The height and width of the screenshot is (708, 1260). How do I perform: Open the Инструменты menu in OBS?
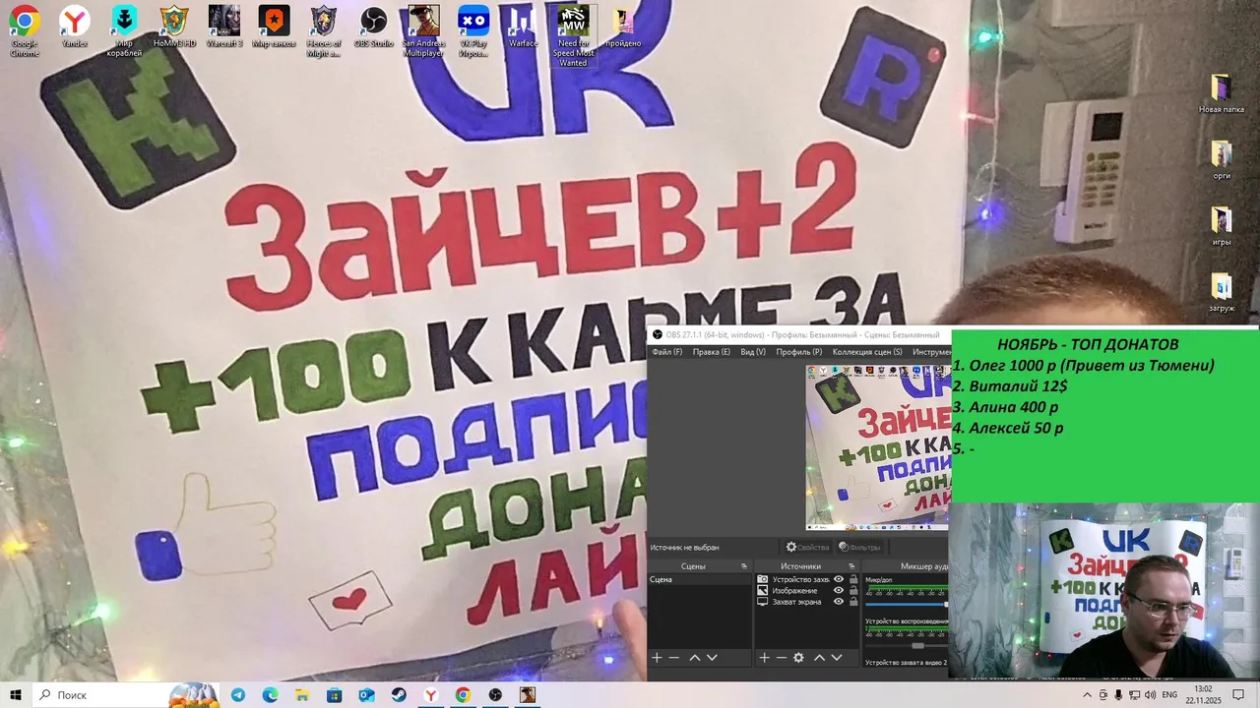(931, 352)
